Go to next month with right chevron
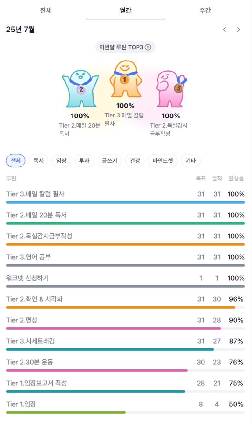Viewport: 252px width, 424px height. point(239,30)
